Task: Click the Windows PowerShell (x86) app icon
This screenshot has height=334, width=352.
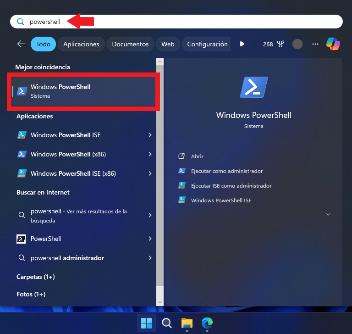Action: pos(22,154)
